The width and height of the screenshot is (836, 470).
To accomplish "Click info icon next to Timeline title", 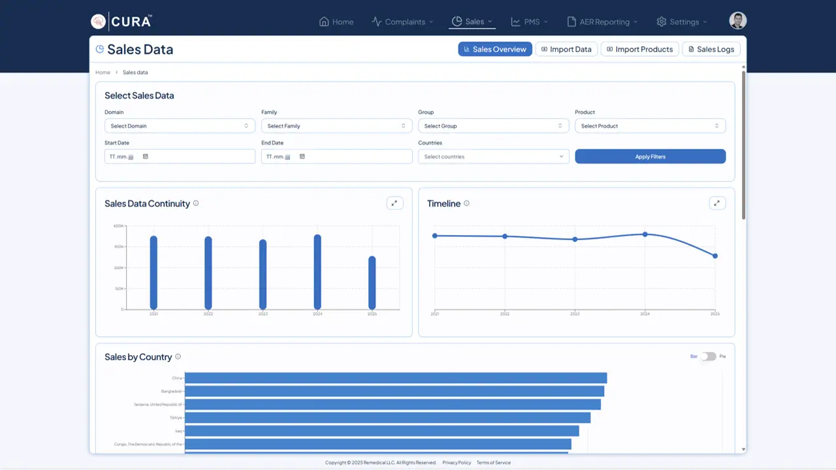I will [466, 203].
